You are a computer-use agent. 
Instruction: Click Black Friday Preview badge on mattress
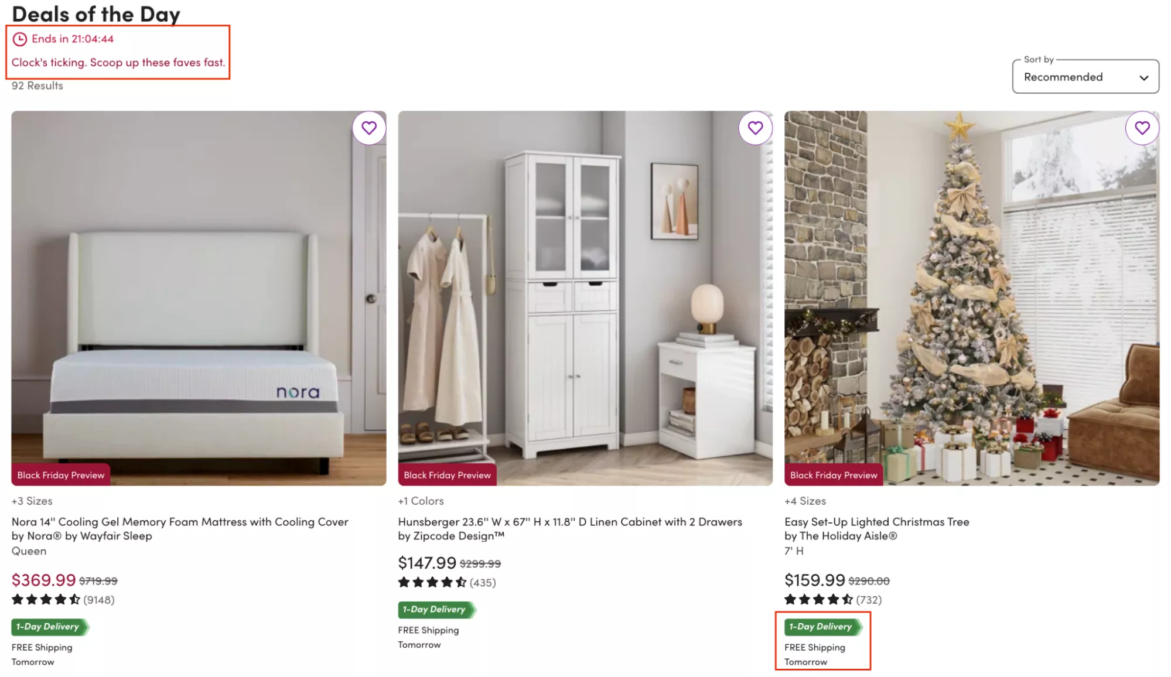(61, 475)
